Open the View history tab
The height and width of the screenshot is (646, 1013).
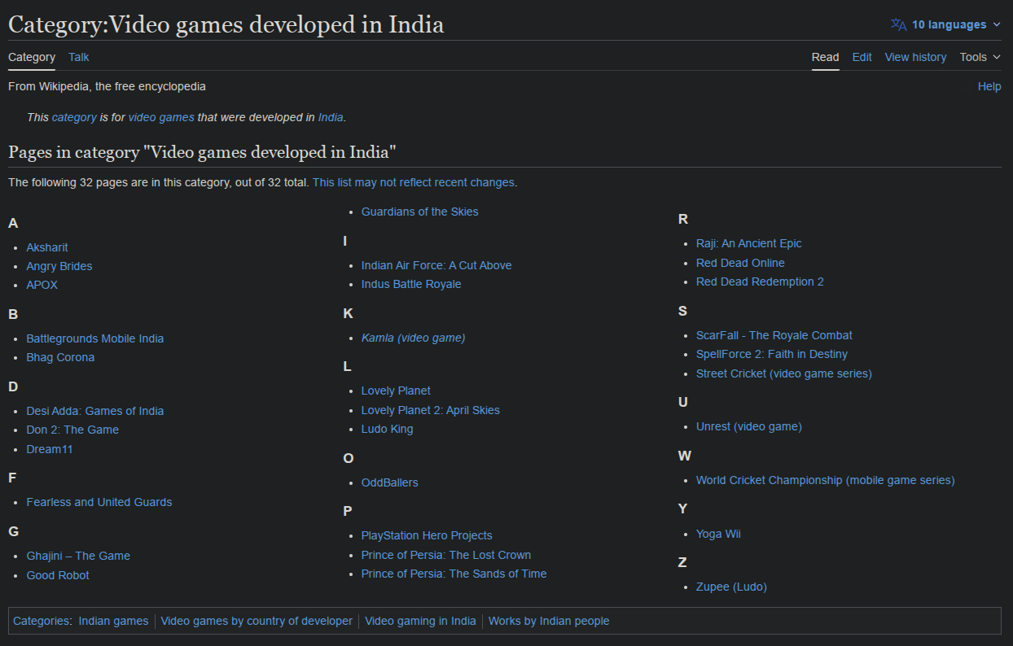[915, 57]
